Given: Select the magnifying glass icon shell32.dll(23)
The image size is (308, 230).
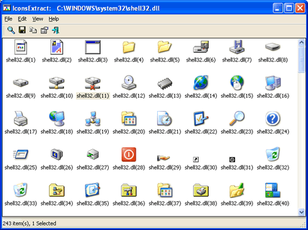Looking at the screenshot, I should click(x=237, y=118).
